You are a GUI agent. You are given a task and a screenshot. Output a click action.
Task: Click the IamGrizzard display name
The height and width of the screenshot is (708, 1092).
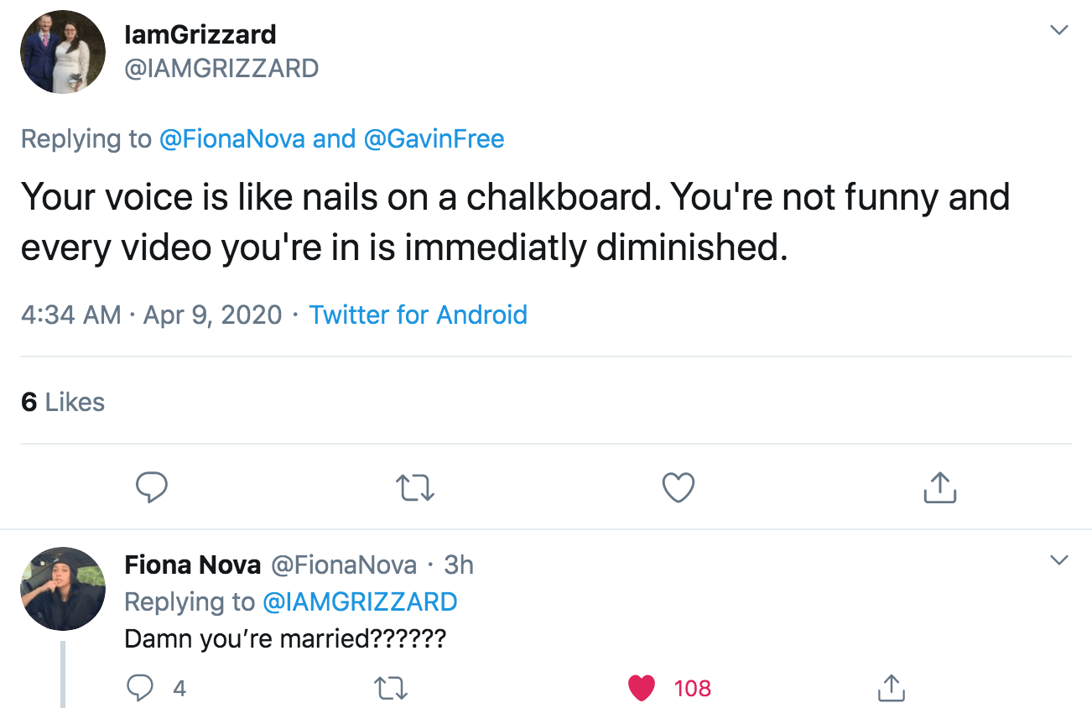click(x=200, y=34)
